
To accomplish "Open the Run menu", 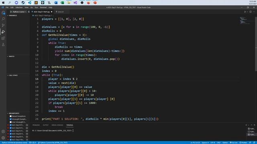I will pyautogui.click(x=37, y=7).
